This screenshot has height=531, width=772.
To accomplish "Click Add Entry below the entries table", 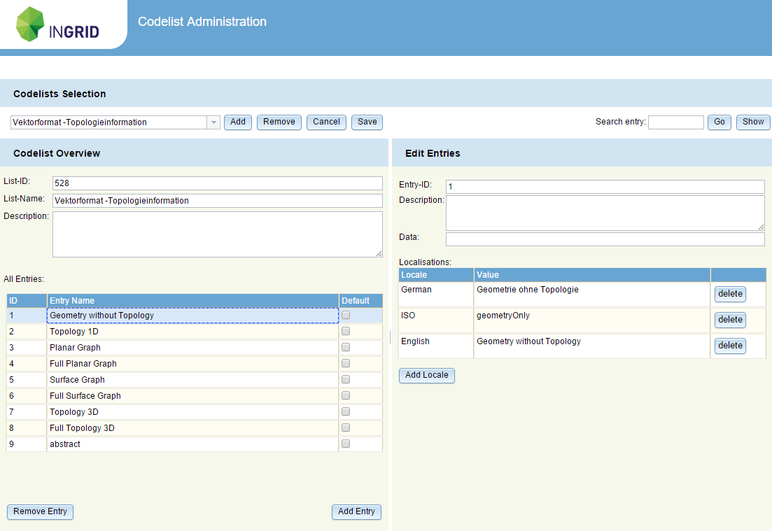I will (x=356, y=511).
